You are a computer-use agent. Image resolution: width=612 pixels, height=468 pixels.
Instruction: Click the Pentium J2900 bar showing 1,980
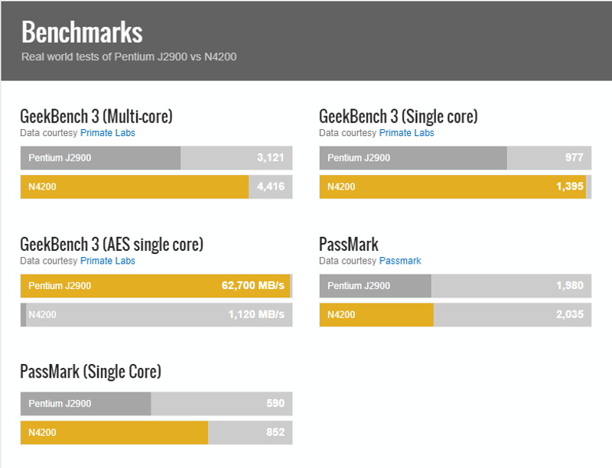pos(455,286)
